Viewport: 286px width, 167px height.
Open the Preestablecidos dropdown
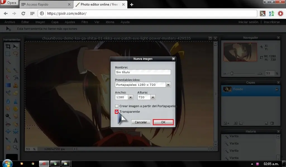[168, 85]
